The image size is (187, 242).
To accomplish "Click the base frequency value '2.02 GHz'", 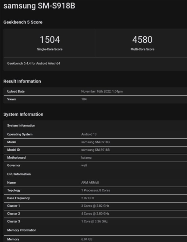I will pyautogui.click(x=88, y=198).
